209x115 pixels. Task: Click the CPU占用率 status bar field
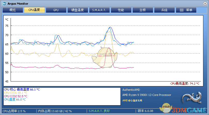tap(15, 111)
